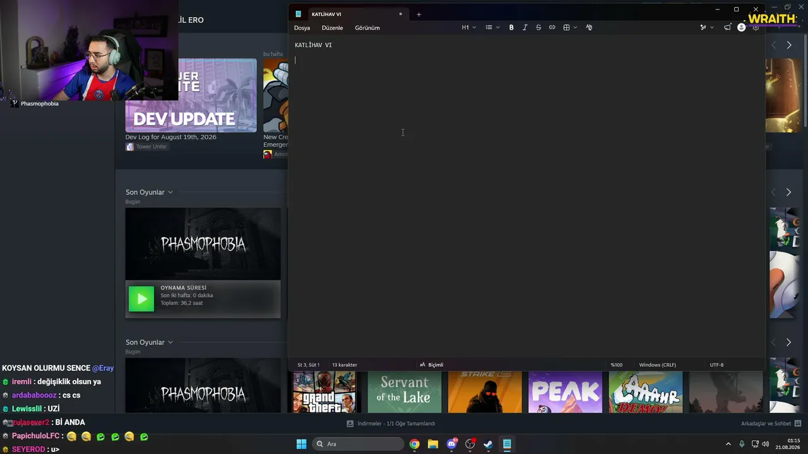Open the H1 heading style dropdown

click(468, 28)
